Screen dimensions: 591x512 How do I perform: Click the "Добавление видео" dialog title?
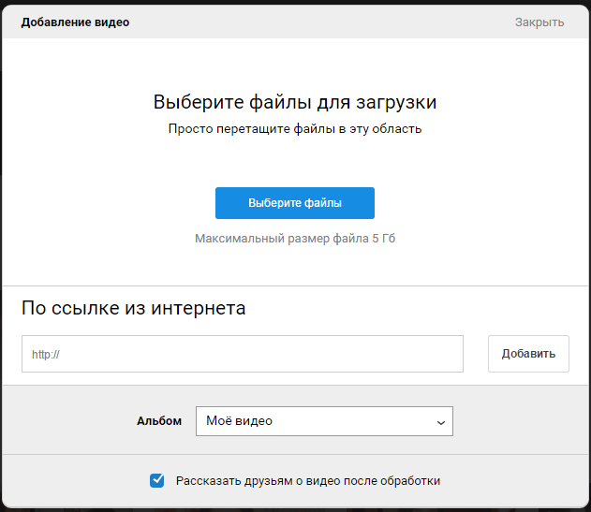click(x=75, y=22)
